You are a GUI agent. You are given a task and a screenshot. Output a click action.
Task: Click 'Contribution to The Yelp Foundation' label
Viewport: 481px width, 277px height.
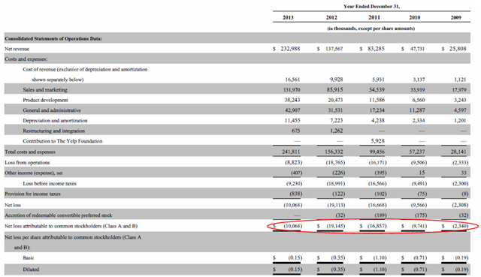coord(62,141)
